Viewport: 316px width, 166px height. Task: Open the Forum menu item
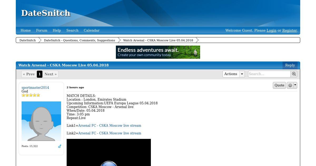click(42, 31)
